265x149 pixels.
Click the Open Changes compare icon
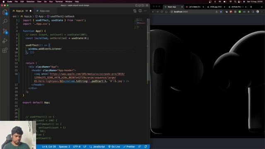click(135, 11)
